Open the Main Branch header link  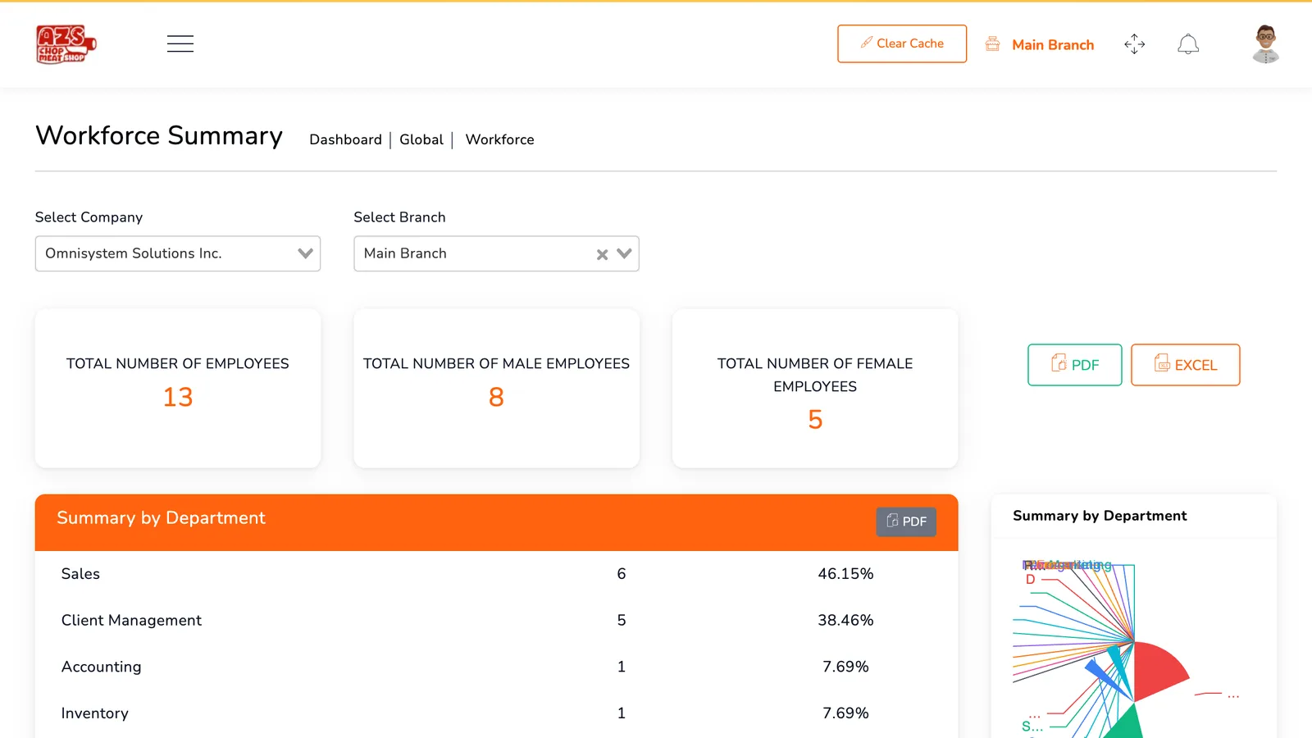pos(1053,45)
